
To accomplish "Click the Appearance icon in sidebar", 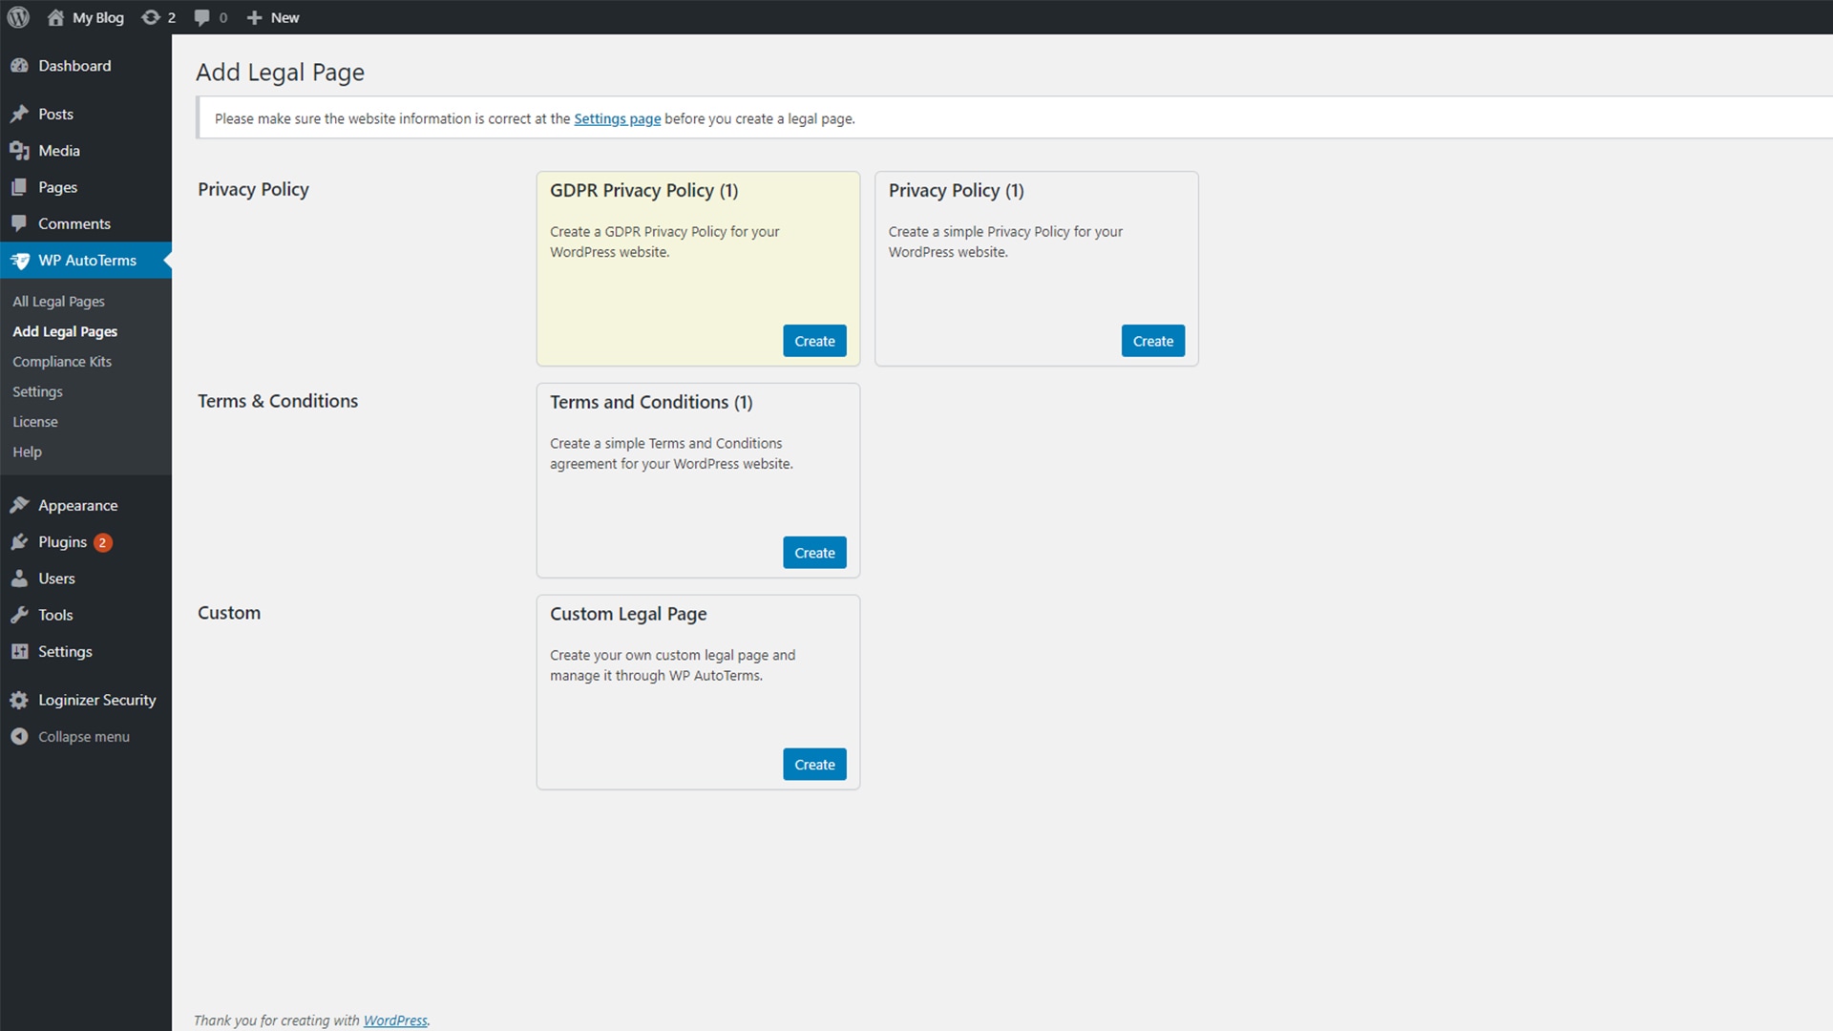I will point(20,505).
